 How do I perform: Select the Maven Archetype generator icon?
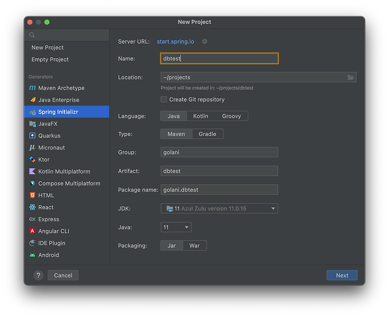[x=33, y=88]
